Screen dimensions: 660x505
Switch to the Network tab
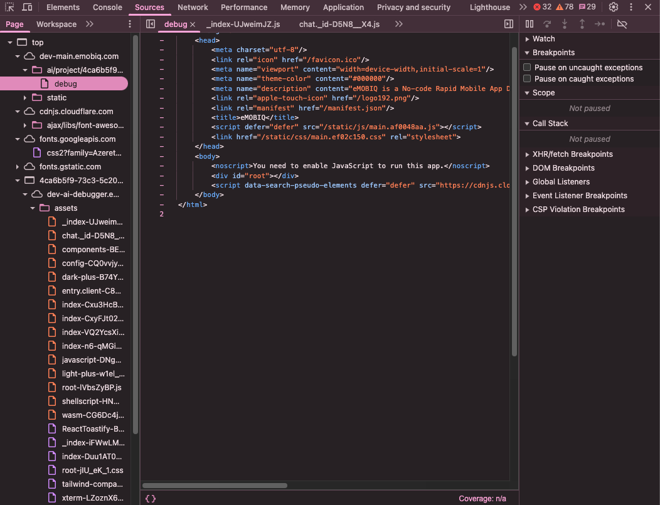tap(193, 8)
